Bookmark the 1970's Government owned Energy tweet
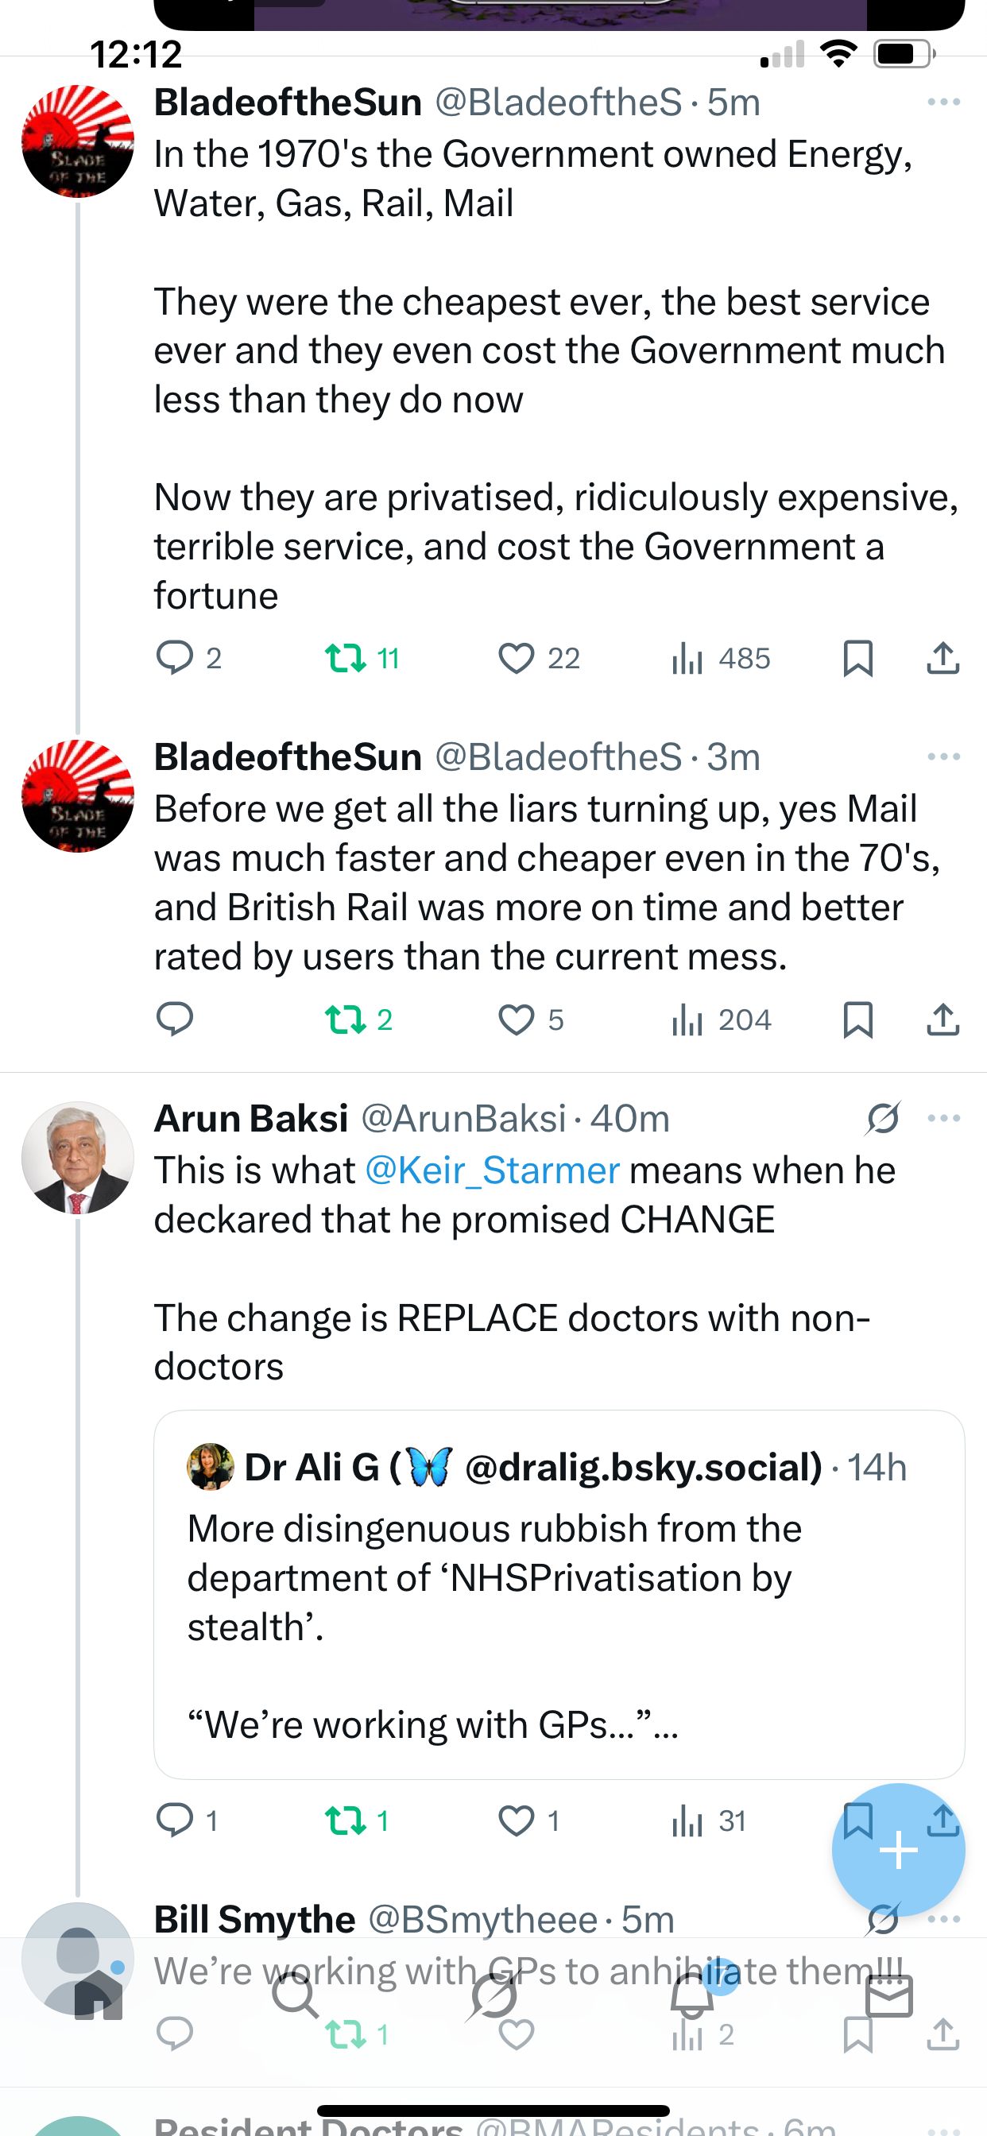 pos(857,659)
